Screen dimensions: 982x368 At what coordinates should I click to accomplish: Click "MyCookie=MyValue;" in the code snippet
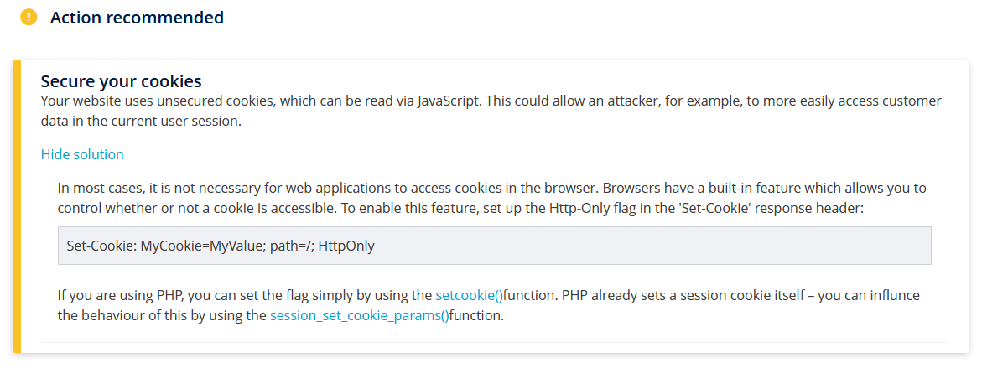click(203, 246)
